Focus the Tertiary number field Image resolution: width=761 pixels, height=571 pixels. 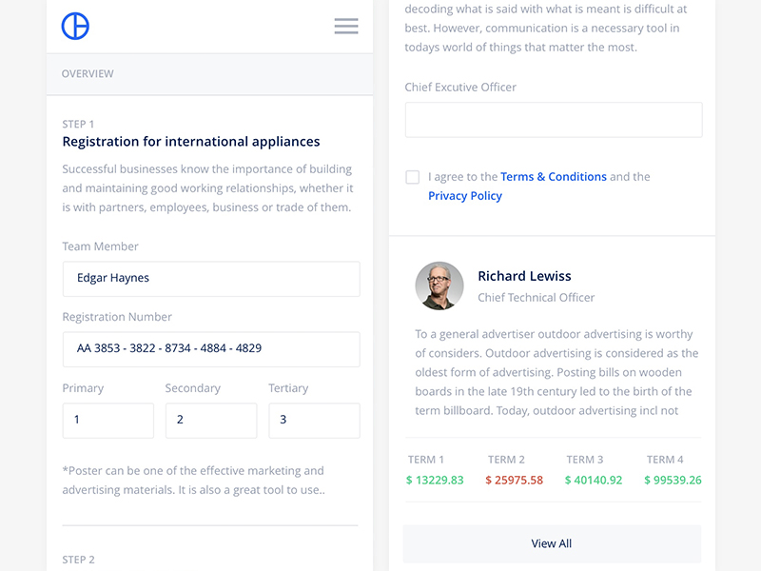tap(314, 421)
